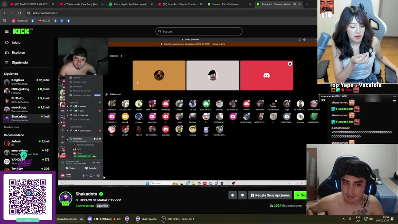Open browser apps grid bookmark icon
This screenshot has width=398, height=224.
tap(4, 21)
